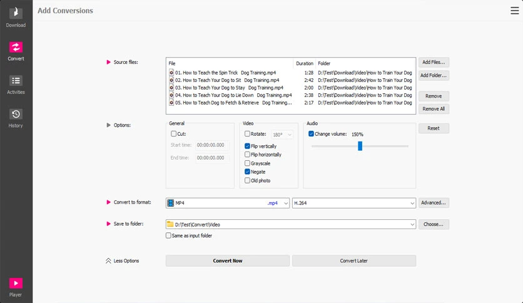Click the Remove button

[x=434, y=96]
